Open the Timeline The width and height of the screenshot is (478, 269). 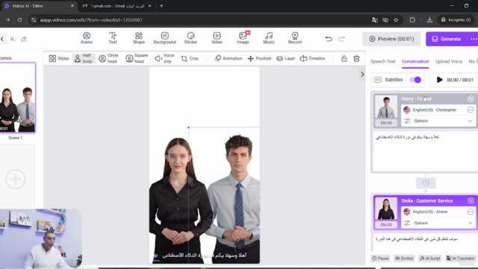click(x=312, y=58)
